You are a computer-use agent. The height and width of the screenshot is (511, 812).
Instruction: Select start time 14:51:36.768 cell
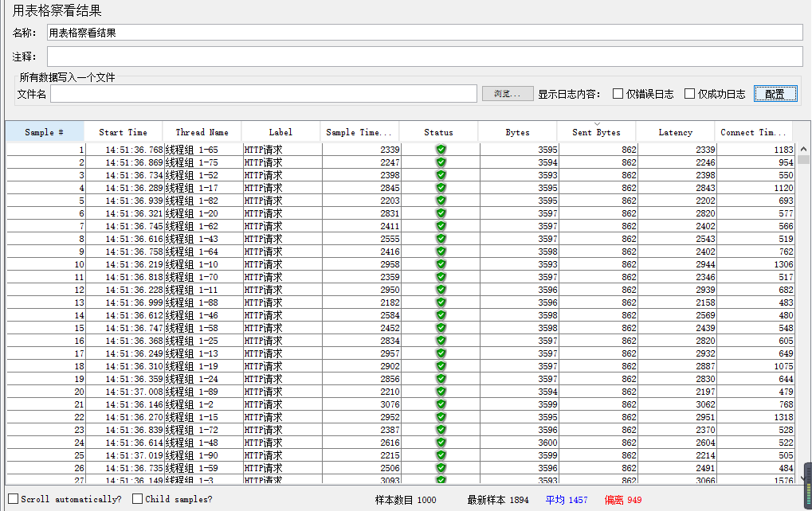click(x=134, y=150)
